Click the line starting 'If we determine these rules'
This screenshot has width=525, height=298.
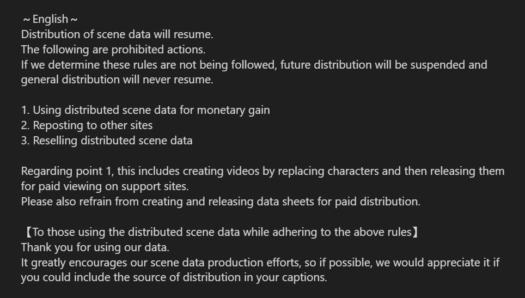(254, 65)
